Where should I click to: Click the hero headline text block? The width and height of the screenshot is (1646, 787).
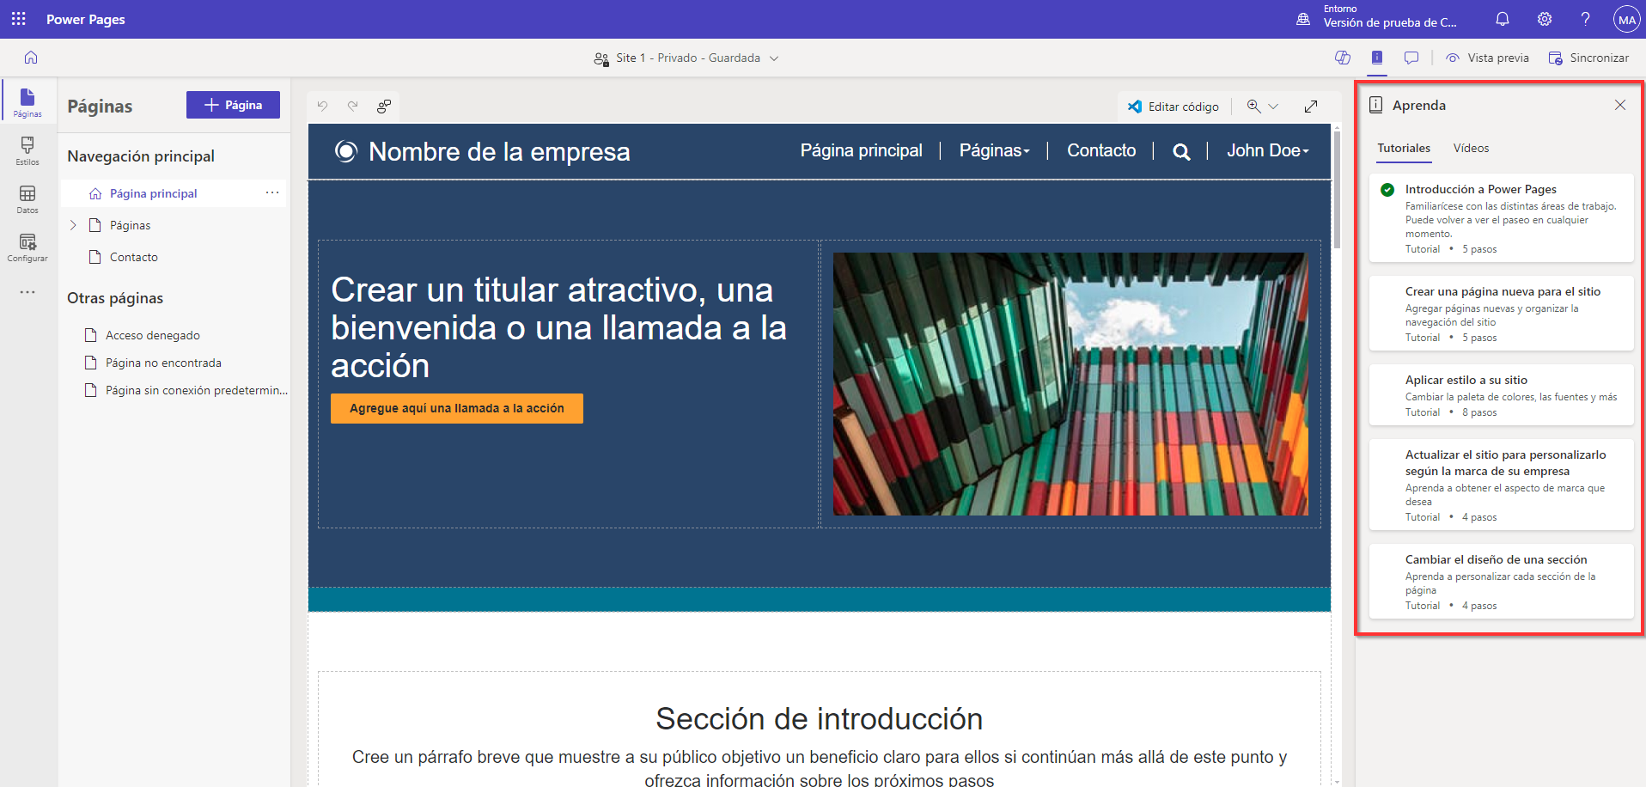(x=558, y=327)
